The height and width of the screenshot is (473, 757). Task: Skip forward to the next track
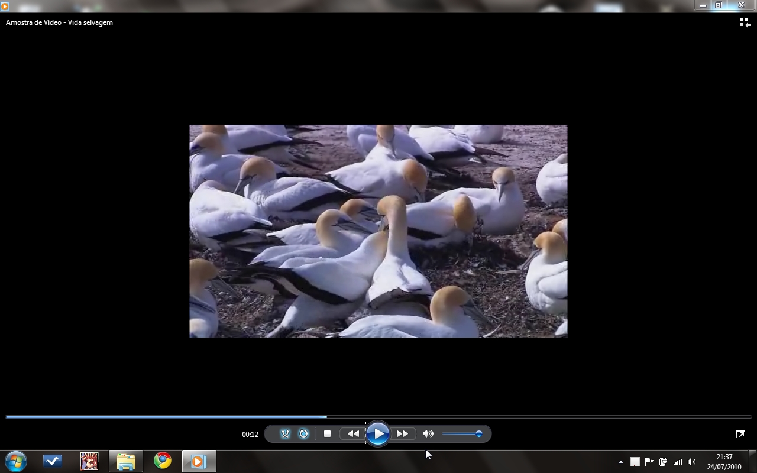(x=403, y=434)
